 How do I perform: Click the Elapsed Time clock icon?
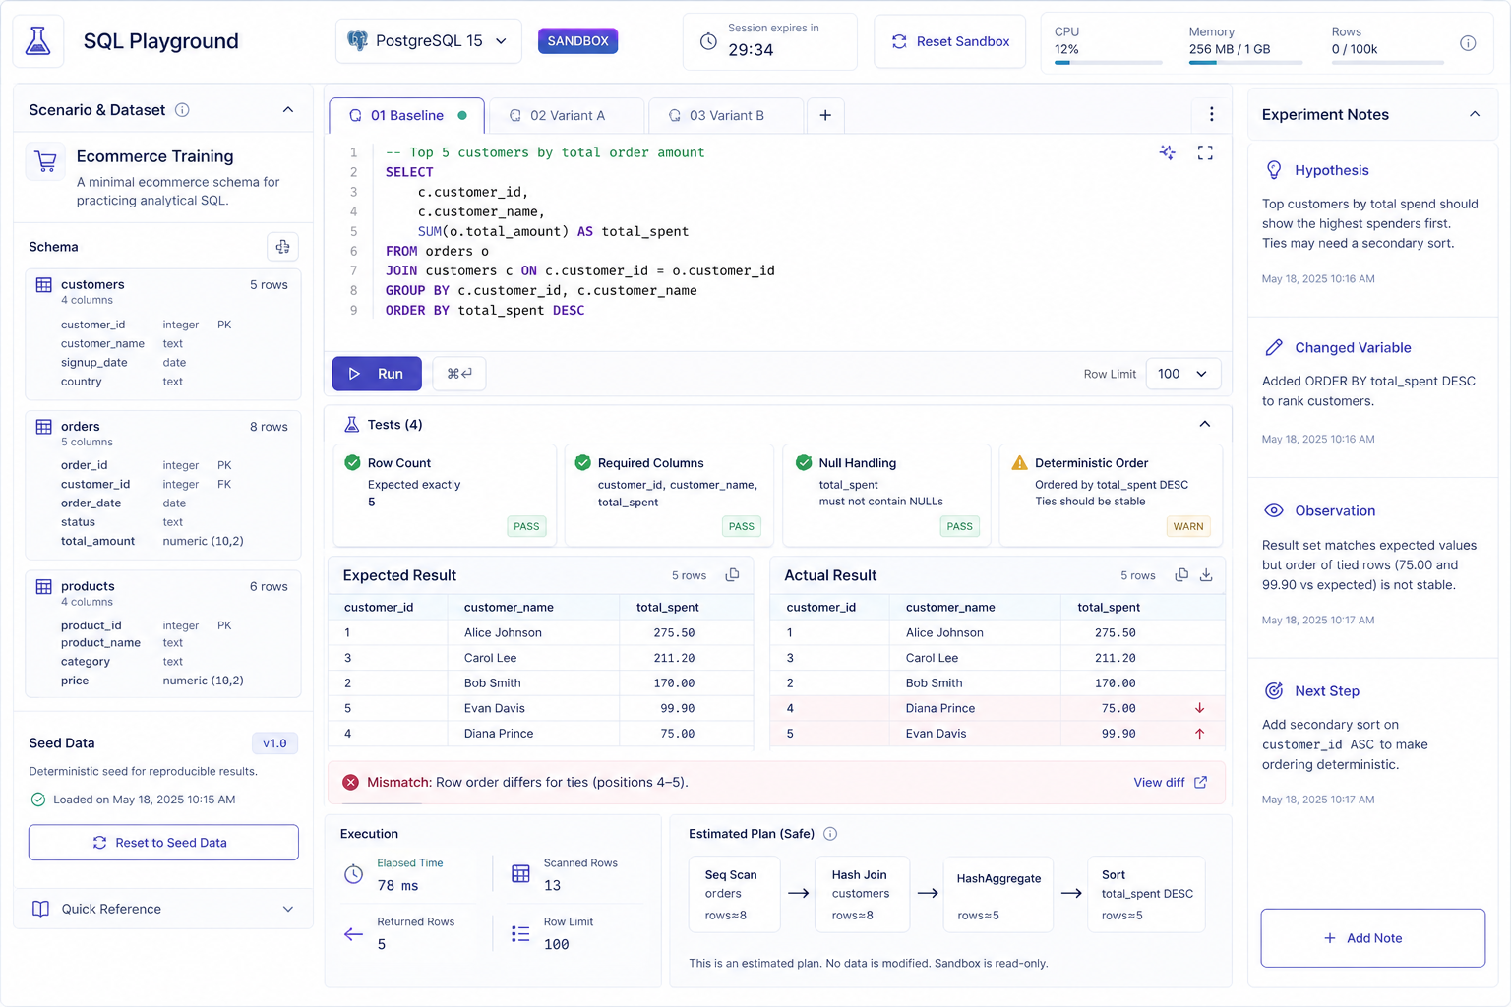pos(354,873)
